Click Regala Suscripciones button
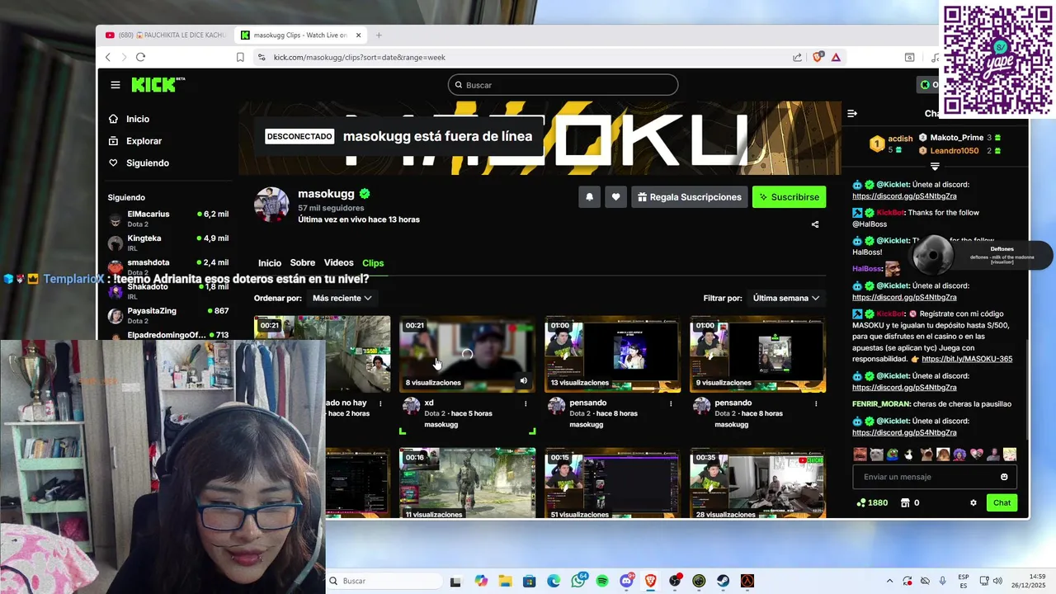 (690, 197)
